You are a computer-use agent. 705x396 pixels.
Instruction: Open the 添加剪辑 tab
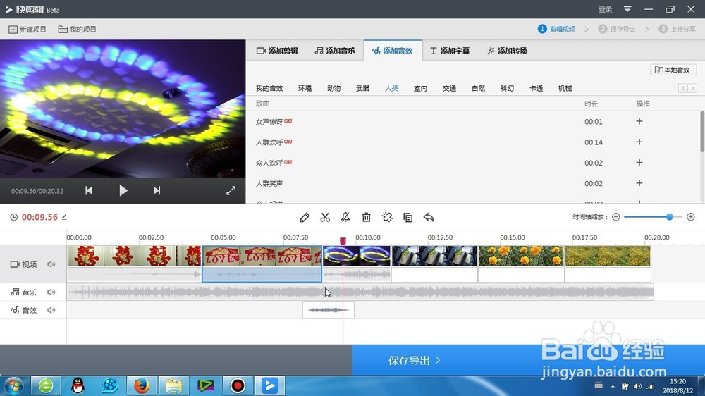click(x=277, y=51)
